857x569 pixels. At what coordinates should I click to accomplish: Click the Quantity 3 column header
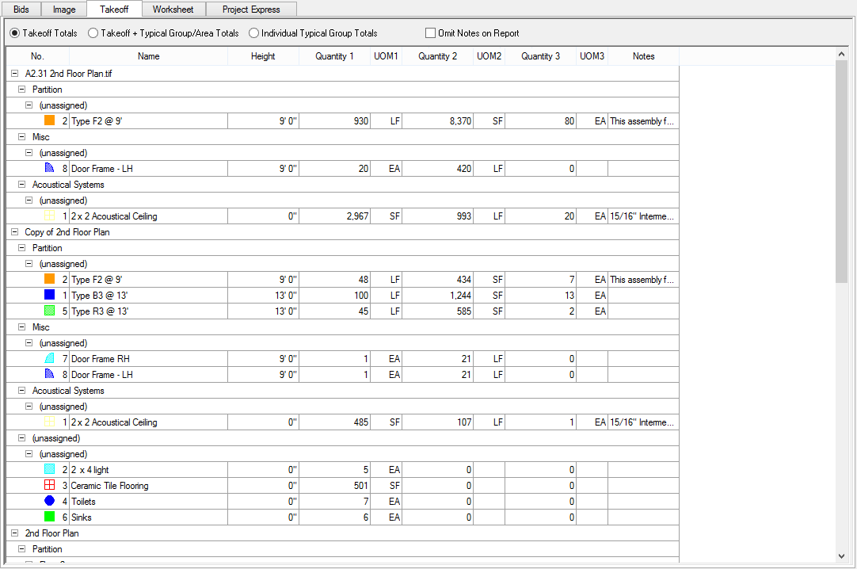tap(540, 56)
